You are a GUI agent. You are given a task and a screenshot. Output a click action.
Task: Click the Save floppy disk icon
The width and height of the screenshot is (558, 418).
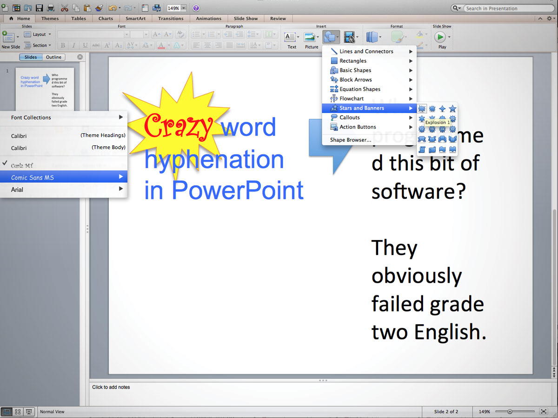pos(40,8)
